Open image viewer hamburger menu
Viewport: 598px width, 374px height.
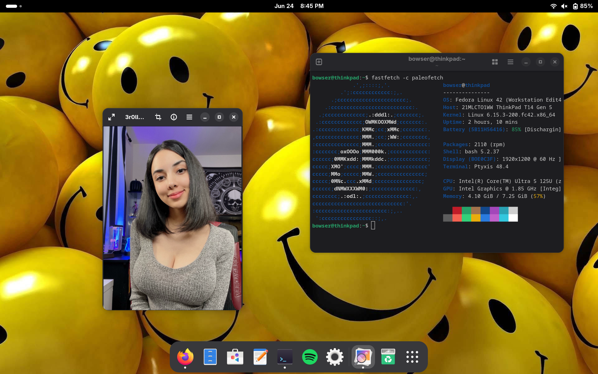189,117
